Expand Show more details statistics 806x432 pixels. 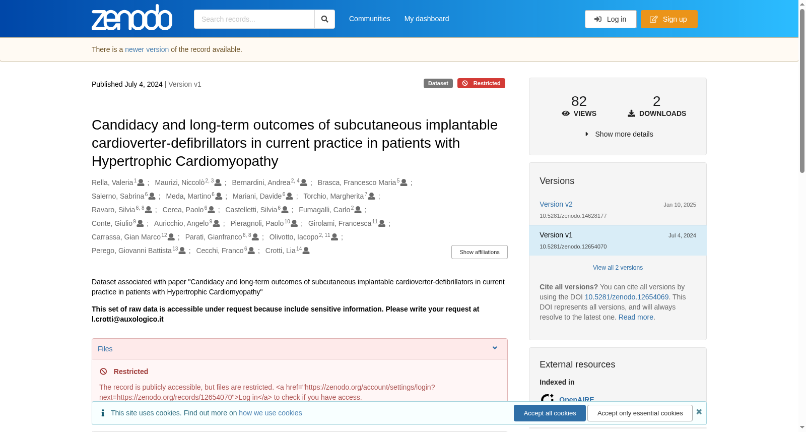pyautogui.click(x=619, y=134)
